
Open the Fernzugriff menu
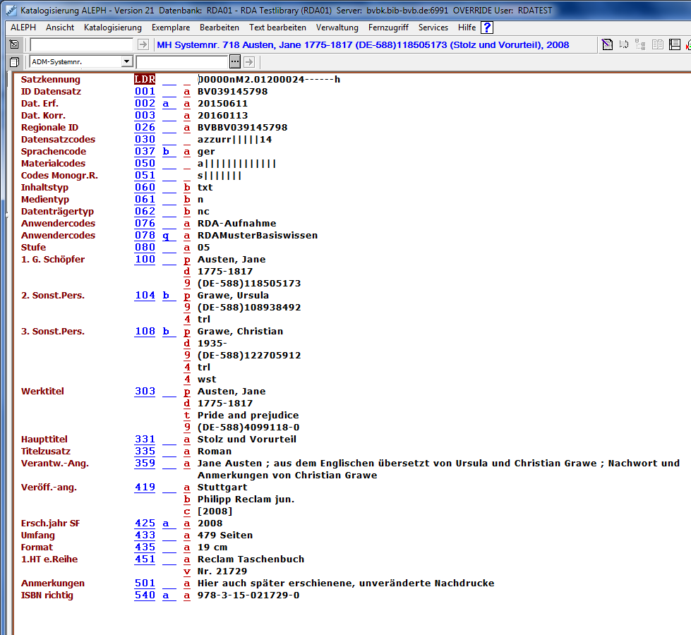tap(388, 28)
